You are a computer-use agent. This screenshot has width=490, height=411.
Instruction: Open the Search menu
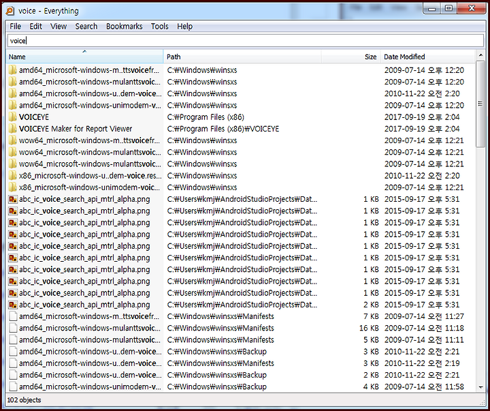tap(86, 27)
